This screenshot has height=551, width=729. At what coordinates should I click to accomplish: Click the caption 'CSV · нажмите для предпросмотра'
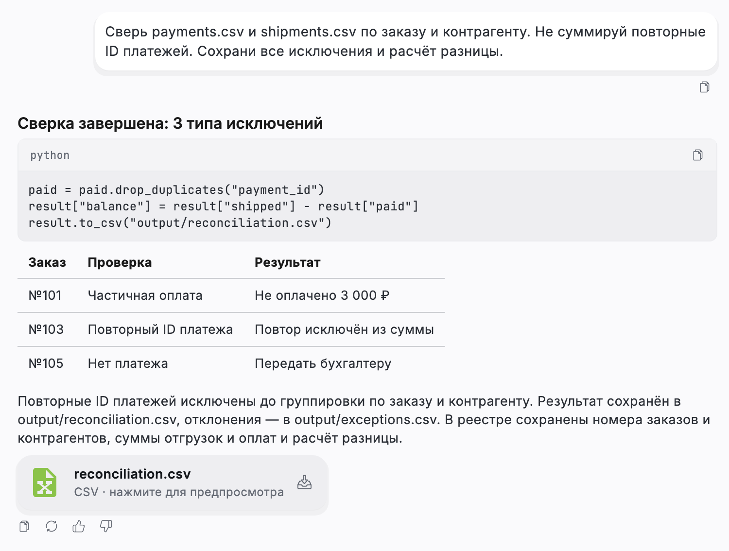point(179,492)
